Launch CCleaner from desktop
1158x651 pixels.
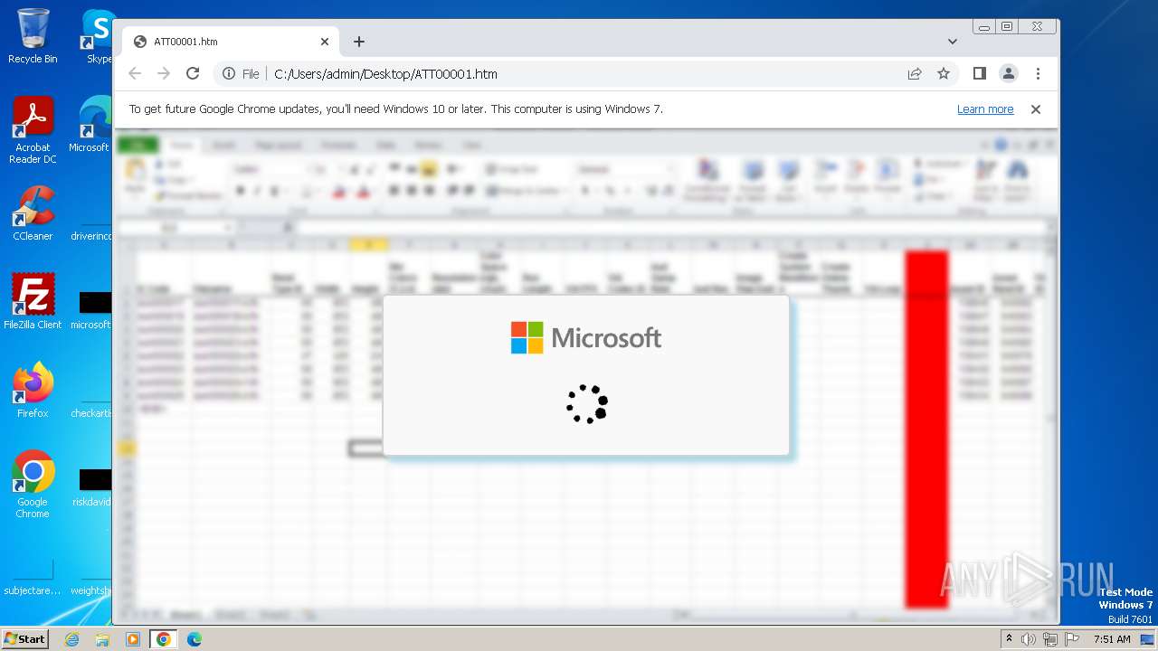33,213
